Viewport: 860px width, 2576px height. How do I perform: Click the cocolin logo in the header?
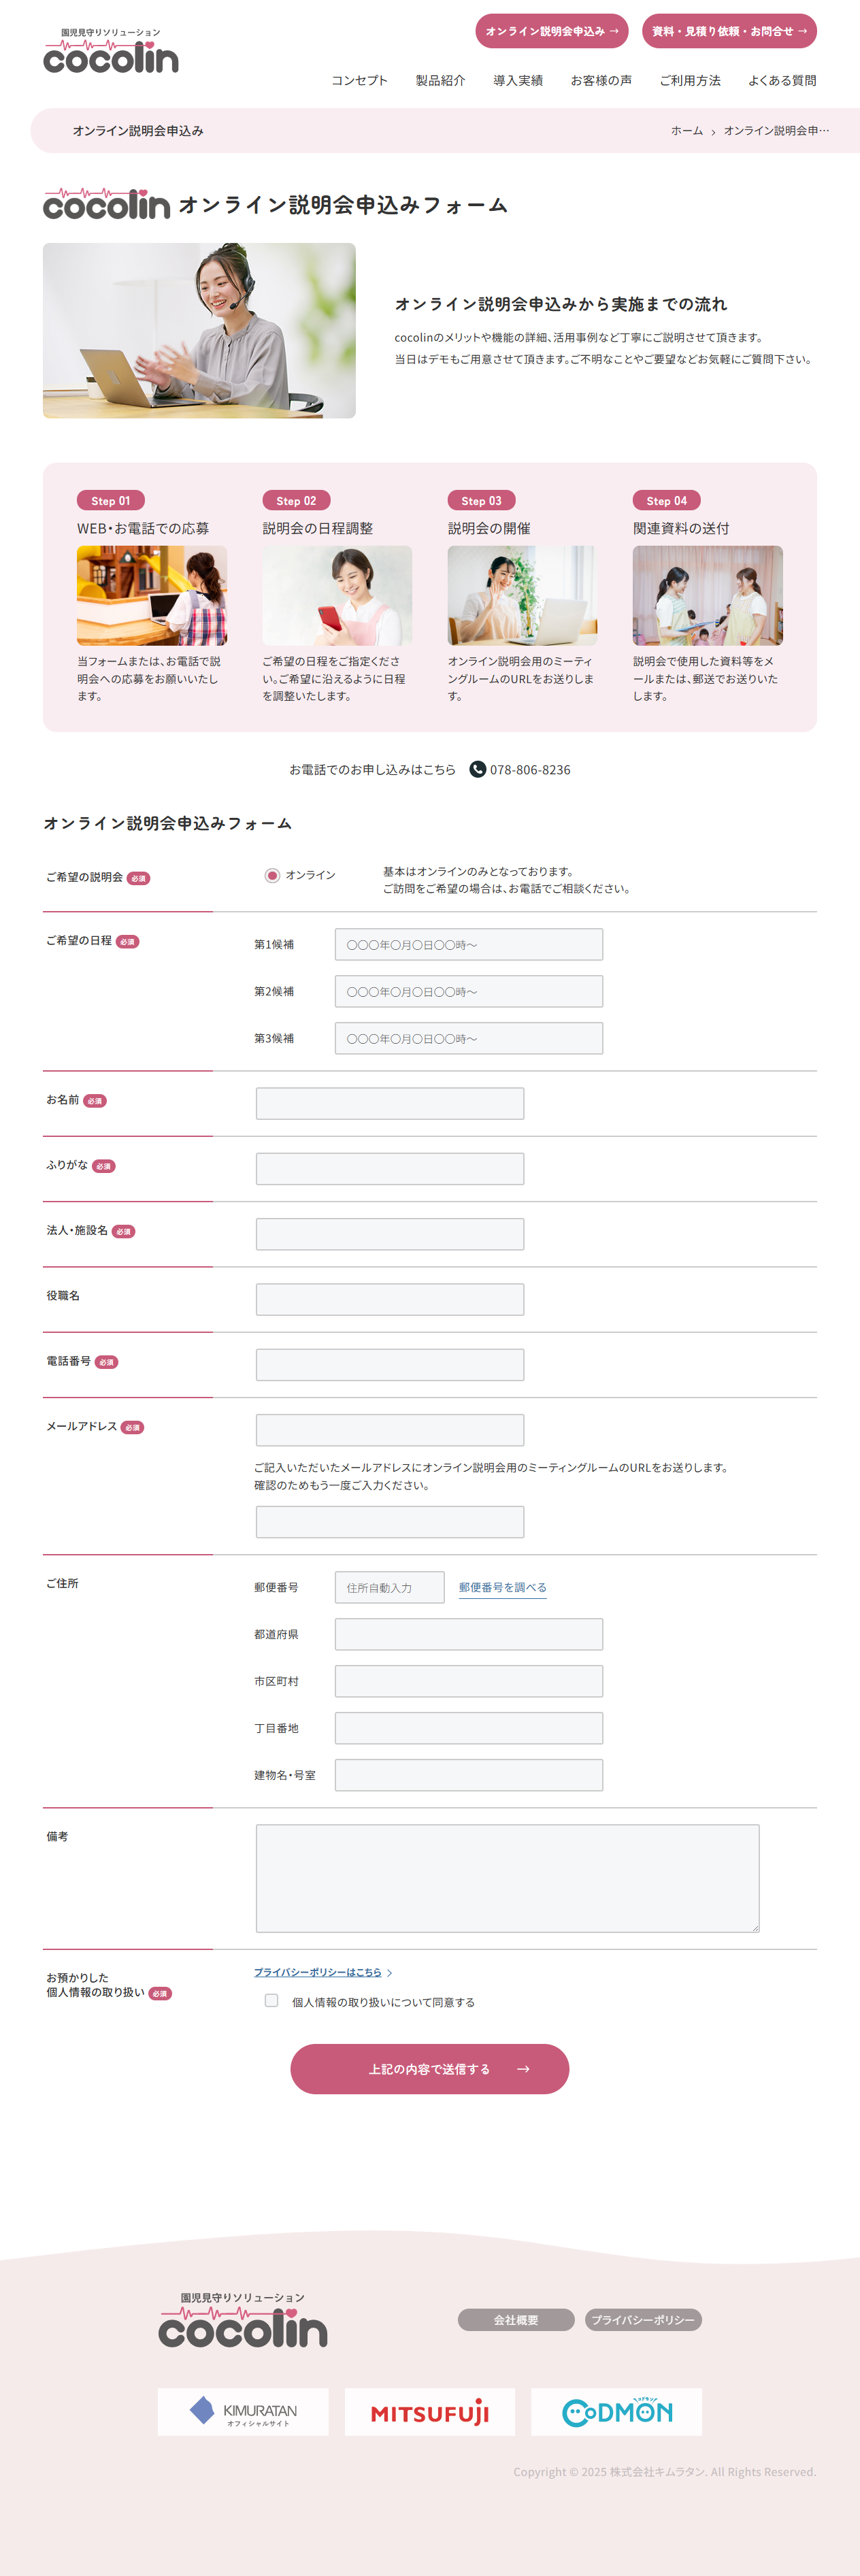tap(111, 51)
